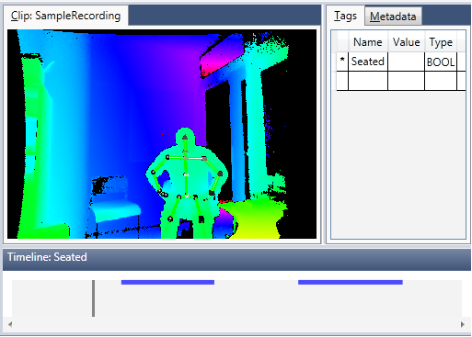Click the empty row's Type cell
The image size is (472, 337).
[441, 81]
